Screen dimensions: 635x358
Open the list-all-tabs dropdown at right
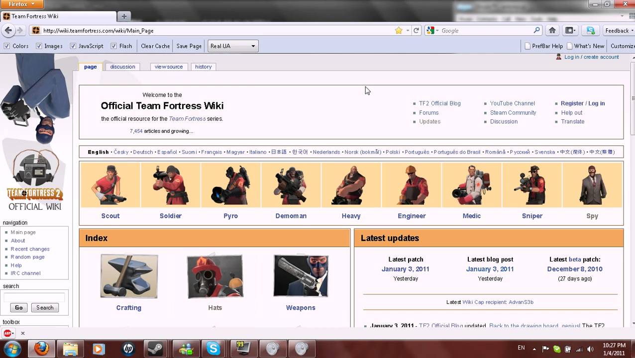coord(622,16)
